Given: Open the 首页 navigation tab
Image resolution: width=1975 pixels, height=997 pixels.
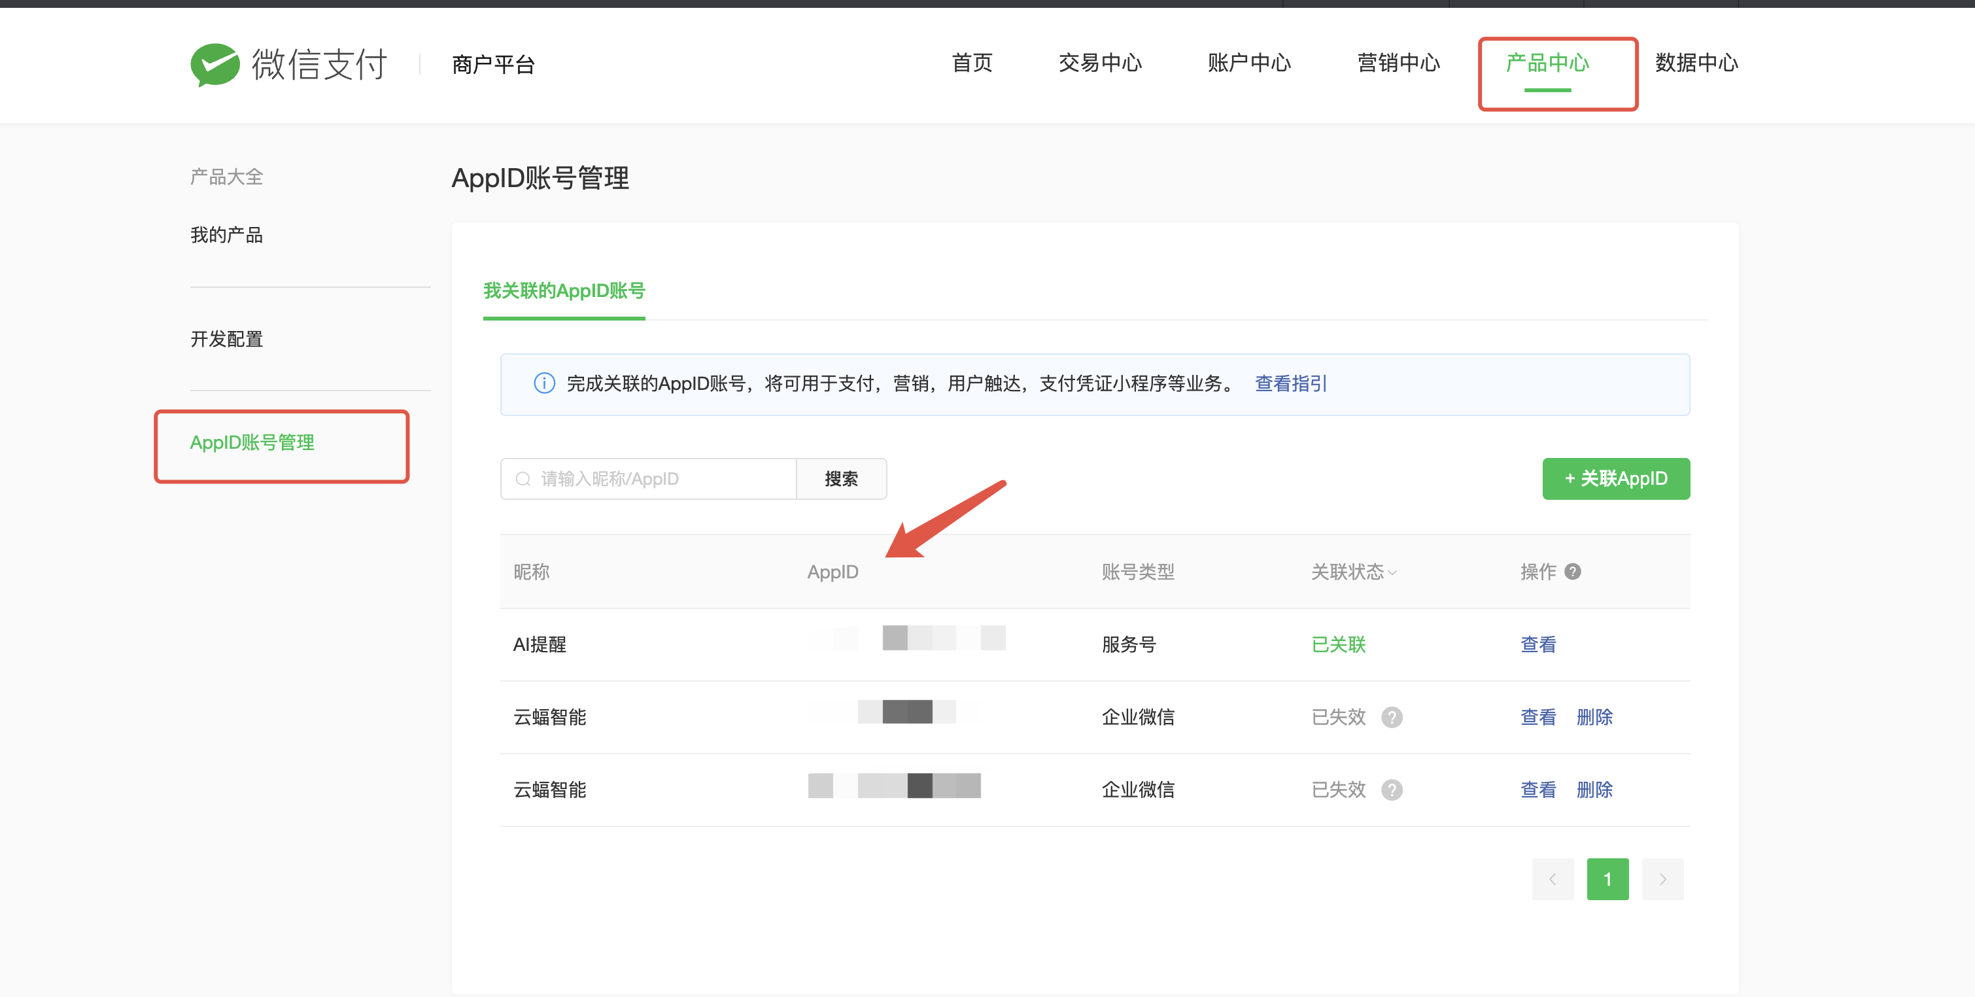Looking at the screenshot, I should 972,63.
